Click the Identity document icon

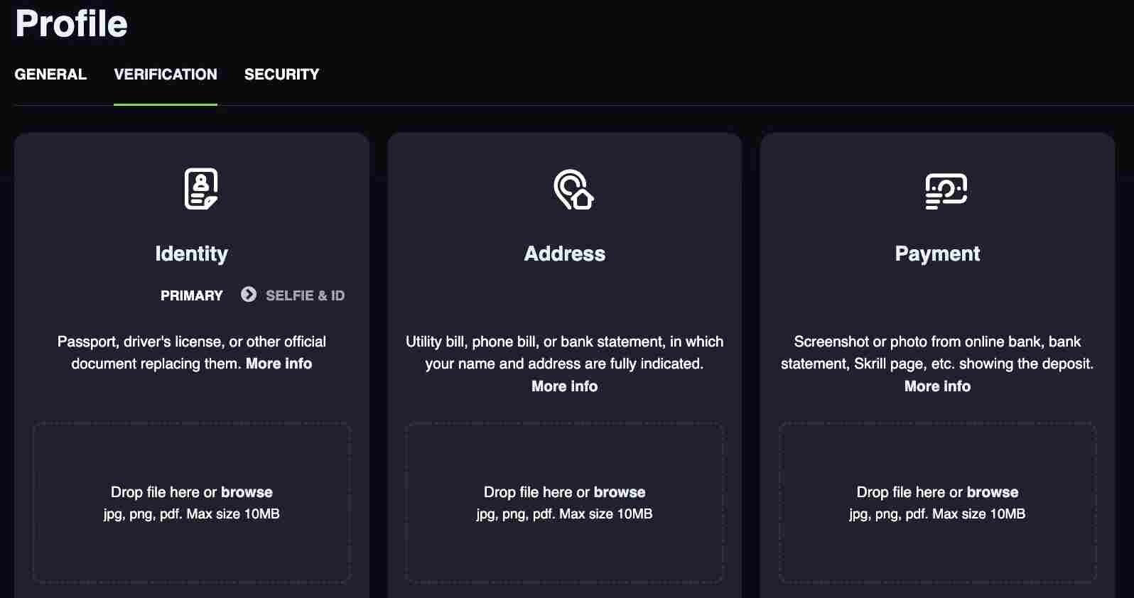[x=201, y=189]
